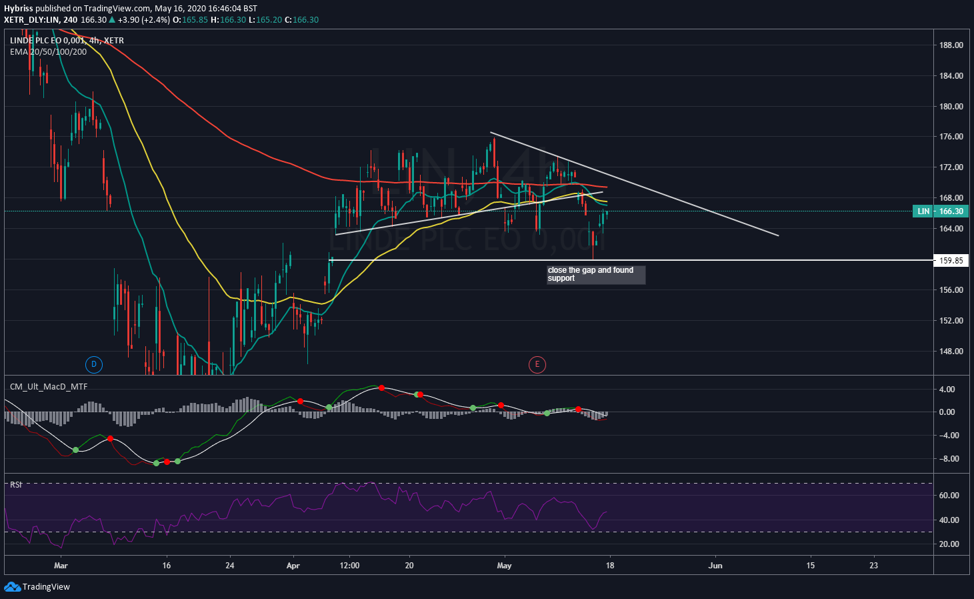Viewport: 974px width, 599px height.
Task: Click the 23 date axis label
Action: point(874,566)
